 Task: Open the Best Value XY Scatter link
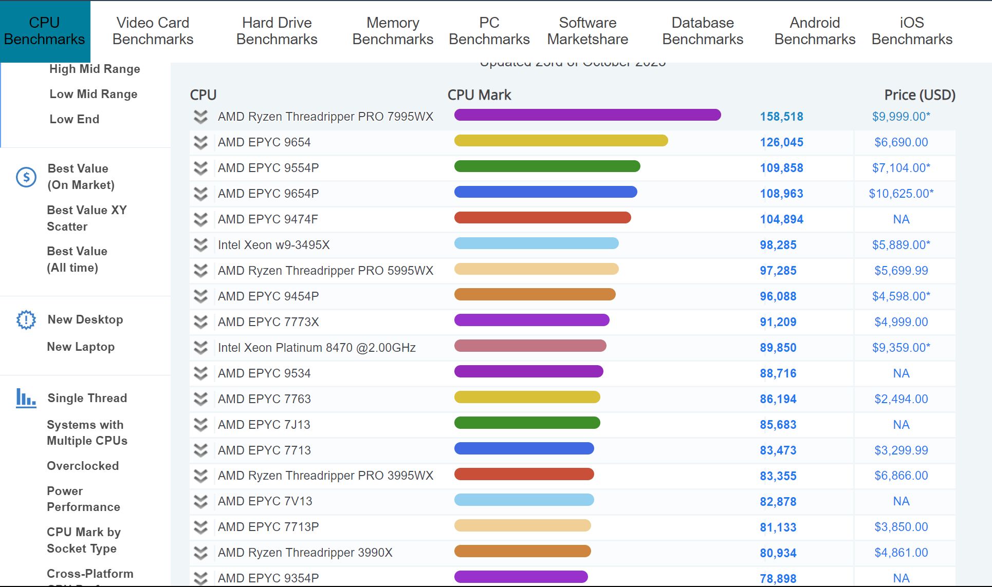pyautogui.click(x=87, y=218)
